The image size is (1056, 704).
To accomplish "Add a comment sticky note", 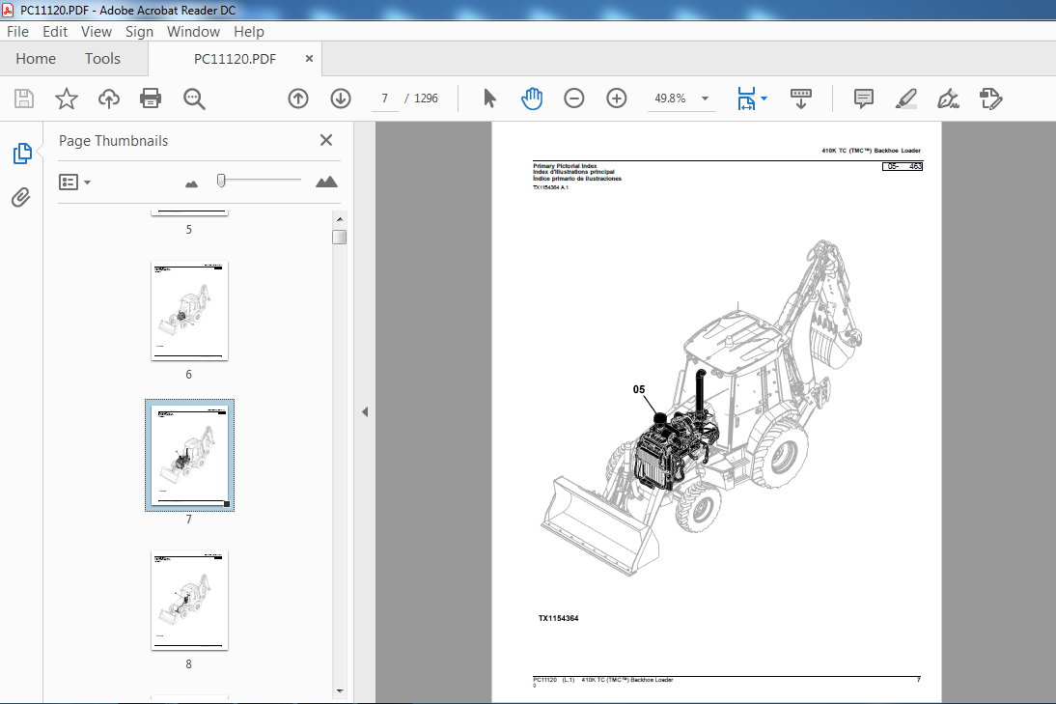I will pyautogui.click(x=863, y=99).
